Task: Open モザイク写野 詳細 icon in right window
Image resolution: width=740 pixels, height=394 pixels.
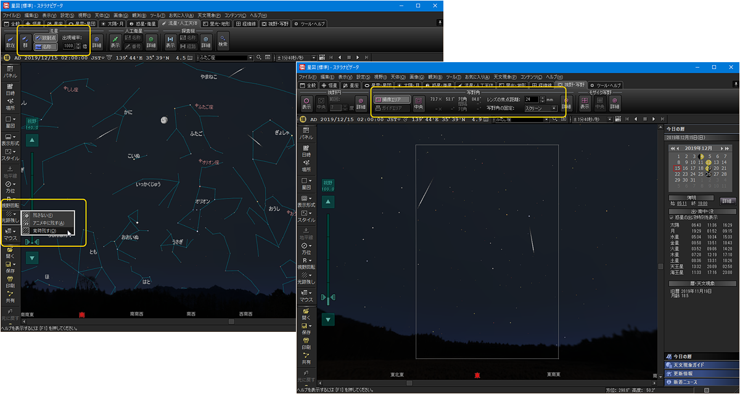Action: coord(615,103)
